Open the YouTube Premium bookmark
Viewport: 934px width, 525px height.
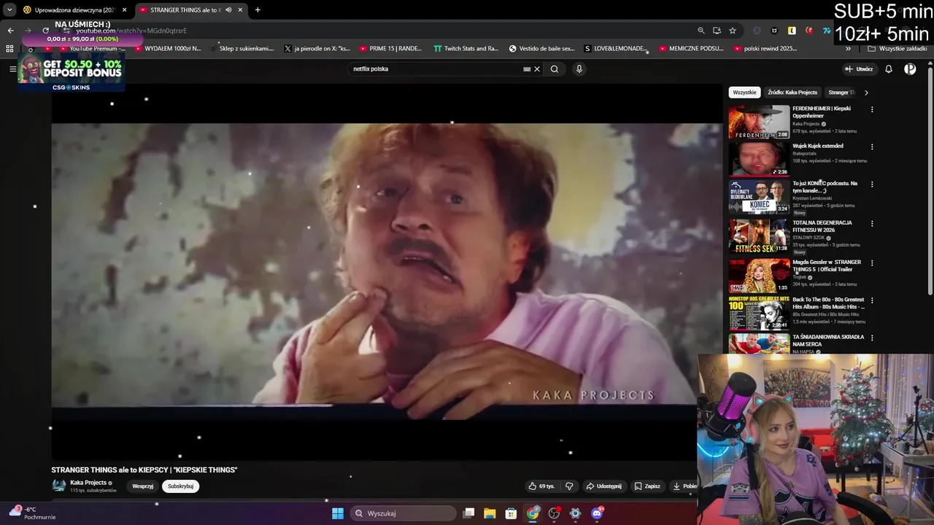pyautogui.click(x=91, y=49)
